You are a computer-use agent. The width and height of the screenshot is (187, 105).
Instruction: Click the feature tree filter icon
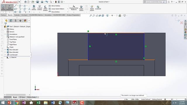(6, 24)
